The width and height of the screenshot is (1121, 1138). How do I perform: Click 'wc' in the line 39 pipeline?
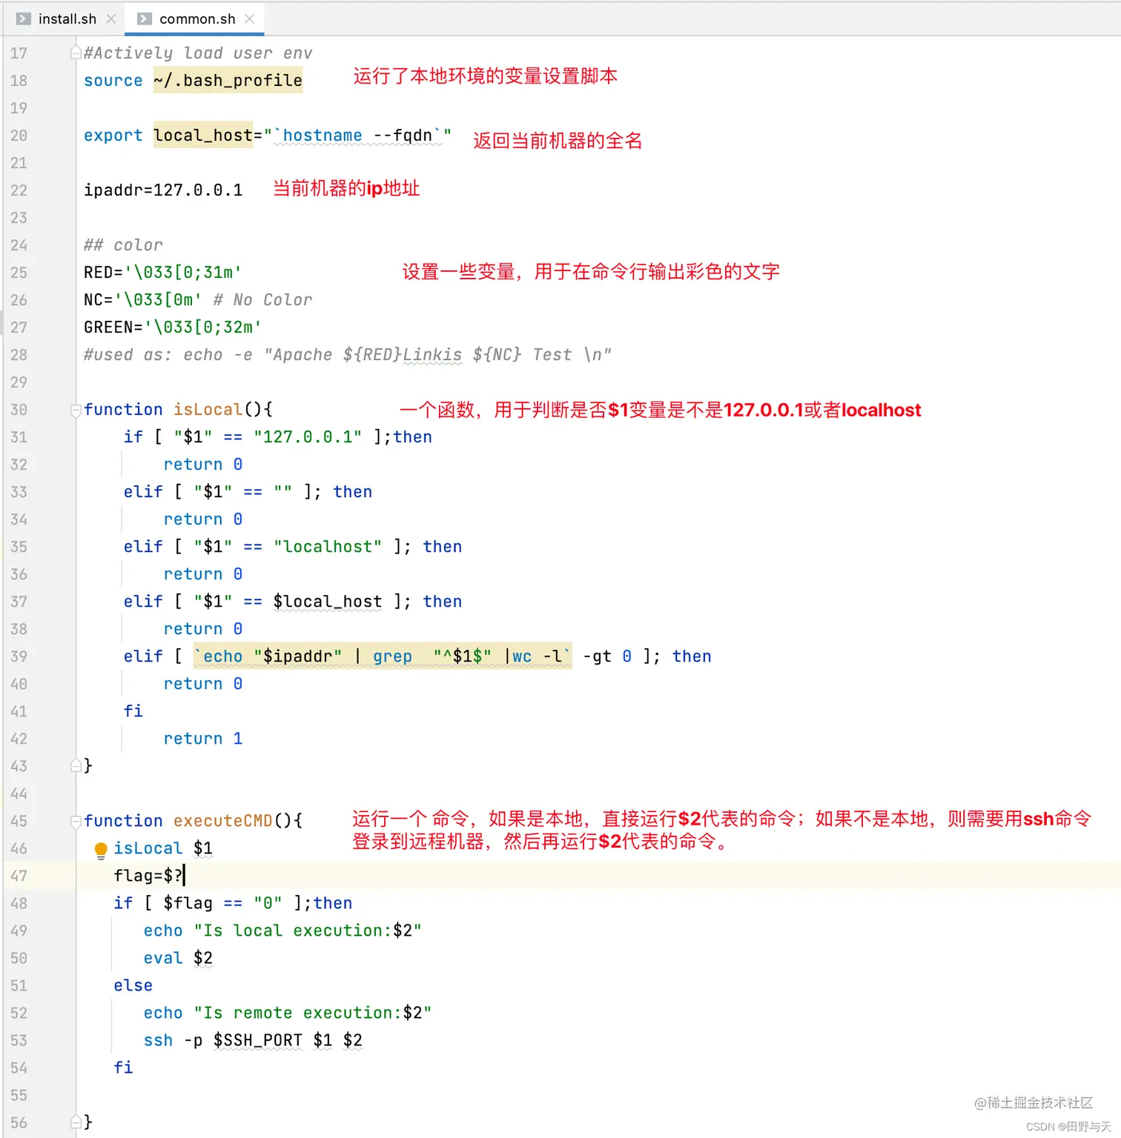point(522,656)
